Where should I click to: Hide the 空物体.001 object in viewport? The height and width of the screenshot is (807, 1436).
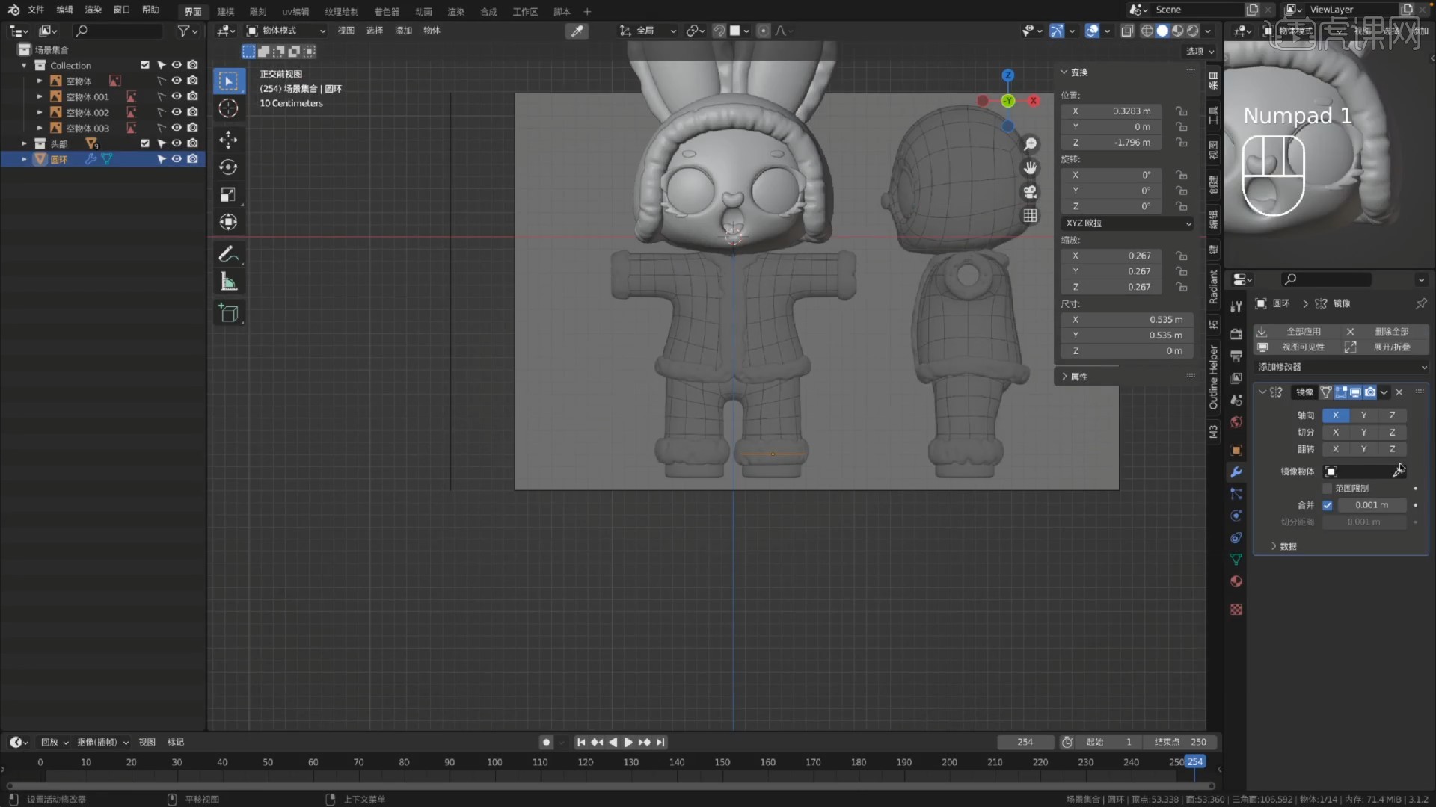177,96
